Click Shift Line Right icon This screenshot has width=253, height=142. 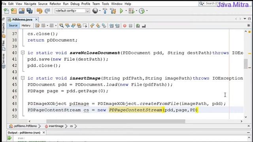click(117, 26)
